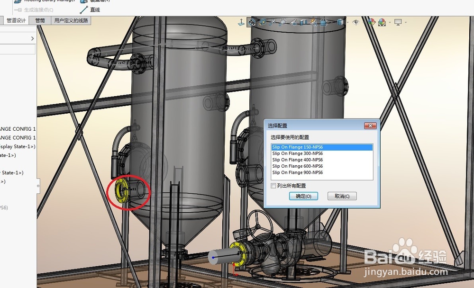Click the view orientation triad icon
Image resolution: width=474 pixels, height=288 pixels.
(x=241, y=22)
